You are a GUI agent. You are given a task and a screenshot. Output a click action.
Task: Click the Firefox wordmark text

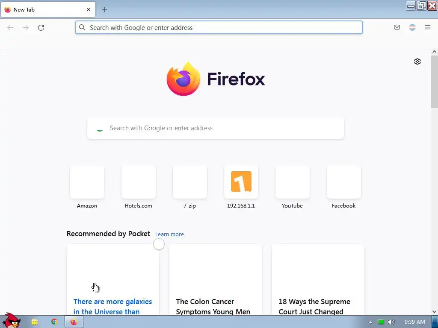[236, 79]
